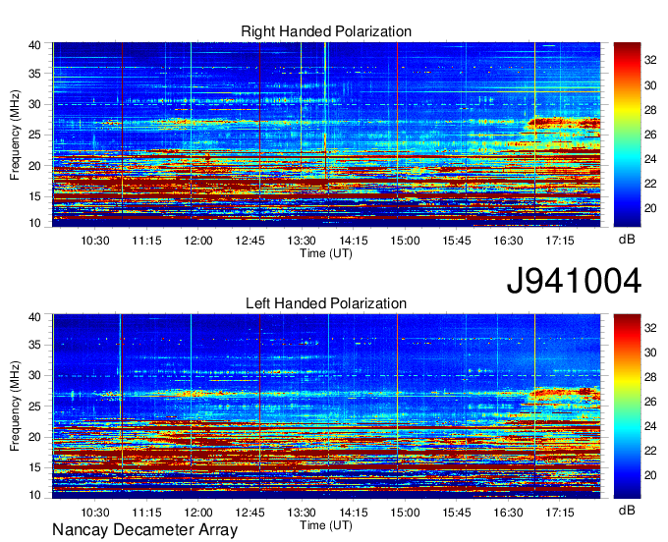Click the 10 MHz tick of left-handed plot
The width and height of the screenshot is (668, 542).
(34, 495)
